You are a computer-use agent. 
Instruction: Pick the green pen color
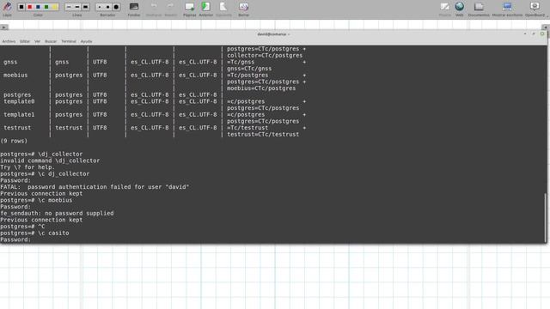[x=46, y=7]
